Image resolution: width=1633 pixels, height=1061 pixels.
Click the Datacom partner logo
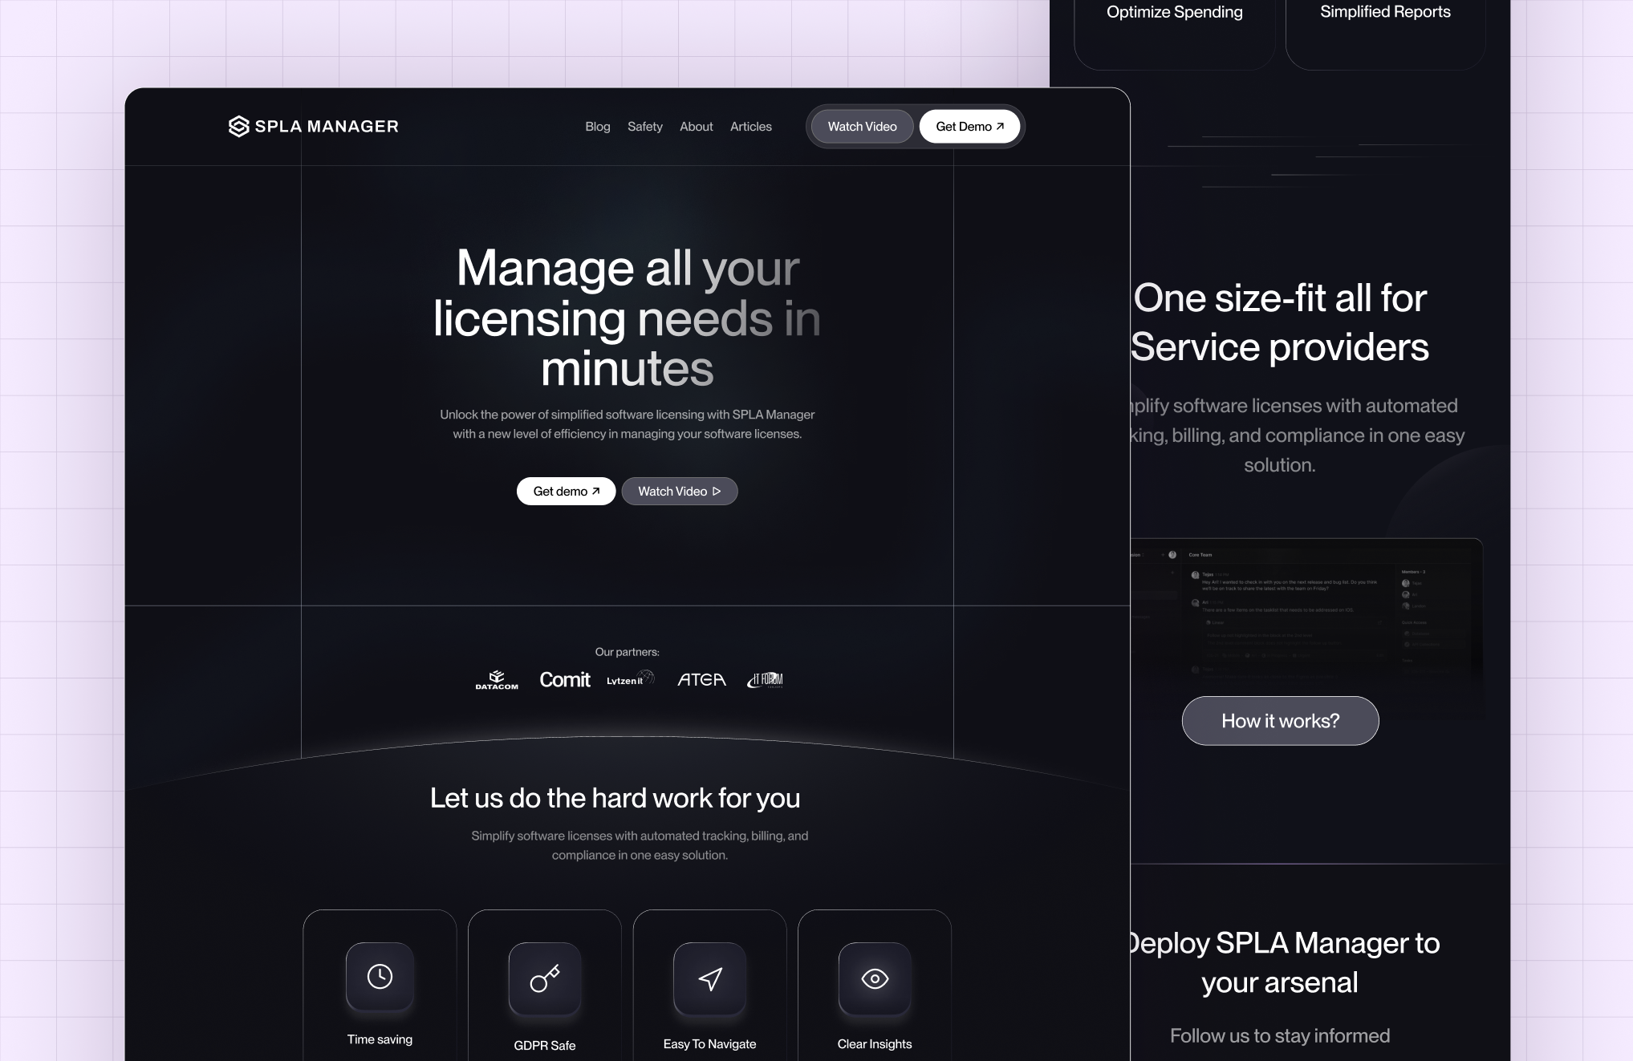point(497,680)
